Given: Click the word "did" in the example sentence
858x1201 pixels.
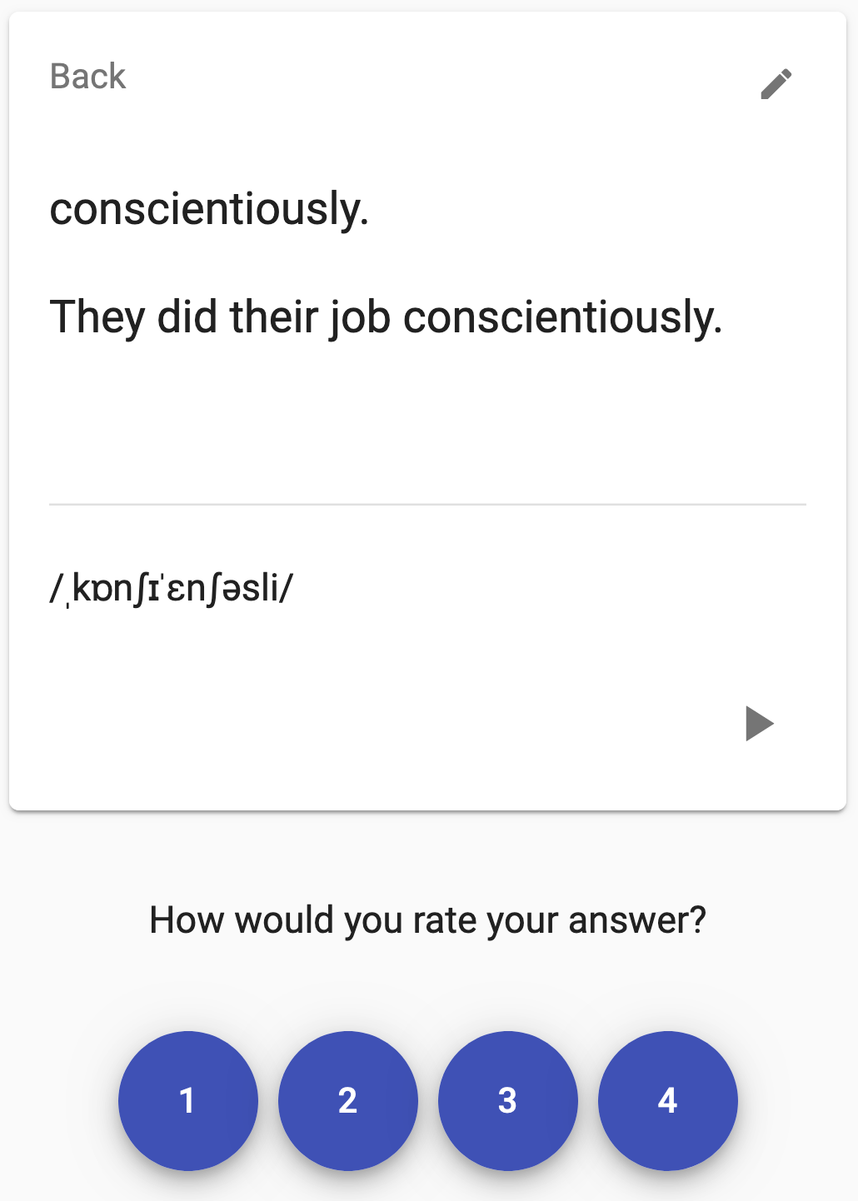Looking at the screenshot, I should click(x=187, y=317).
